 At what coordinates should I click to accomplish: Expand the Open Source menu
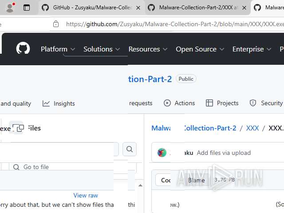click(x=200, y=49)
